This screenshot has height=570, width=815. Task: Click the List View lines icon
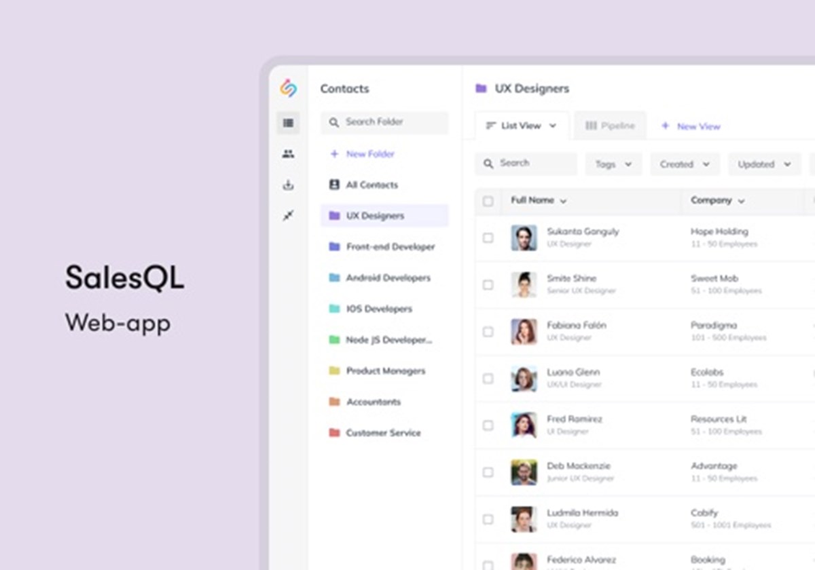[x=491, y=126]
